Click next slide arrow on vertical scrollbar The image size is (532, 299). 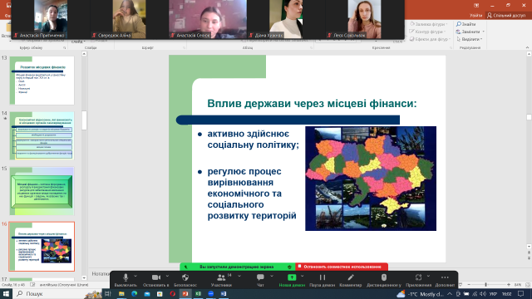[x=529, y=258]
